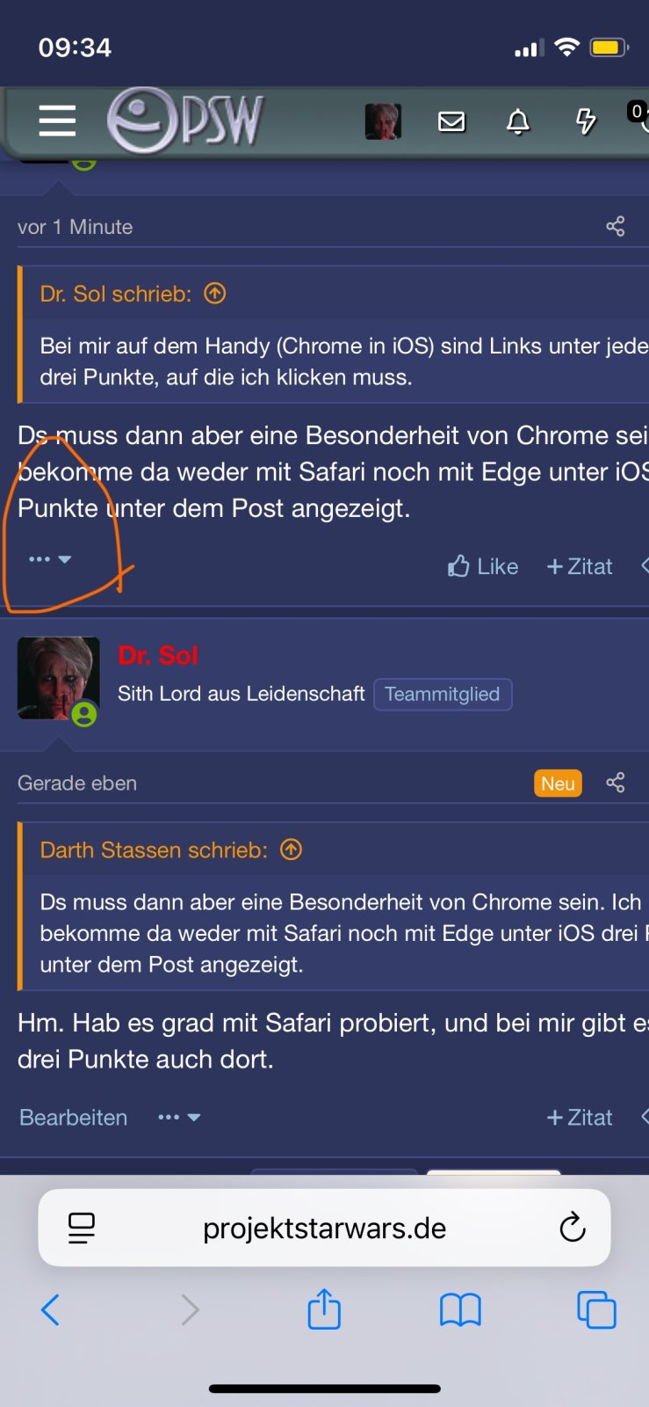Show notifications via the bell icon

[x=518, y=121]
